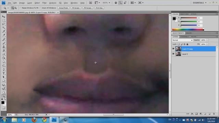The height and width of the screenshot is (123, 219).
Task: Select the History Brush tool
Action: coord(4,51)
